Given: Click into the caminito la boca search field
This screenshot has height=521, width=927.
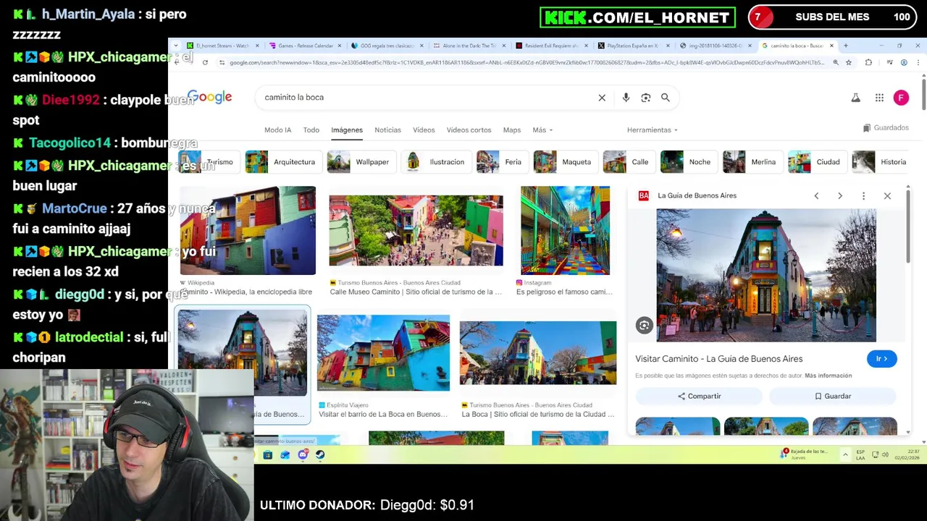Looking at the screenshot, I should 427,98.
